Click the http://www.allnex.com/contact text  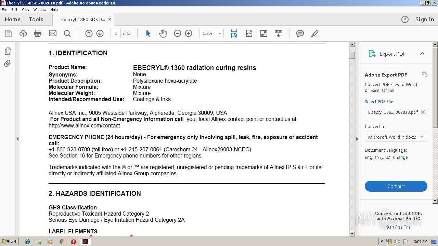point(84,125)
